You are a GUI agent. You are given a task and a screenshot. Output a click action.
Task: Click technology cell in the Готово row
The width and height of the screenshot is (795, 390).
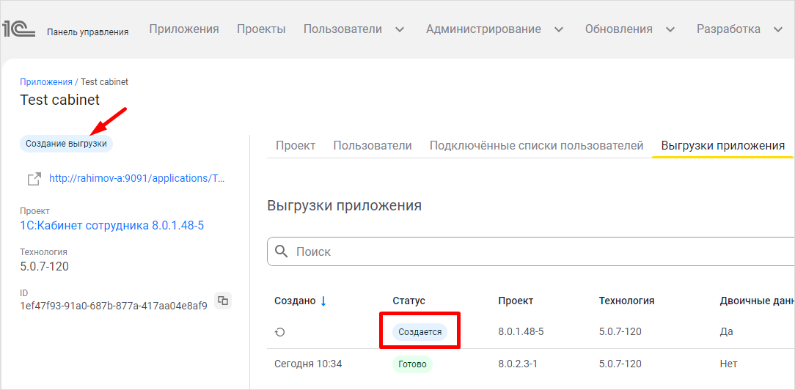click(x=620, y=364)
